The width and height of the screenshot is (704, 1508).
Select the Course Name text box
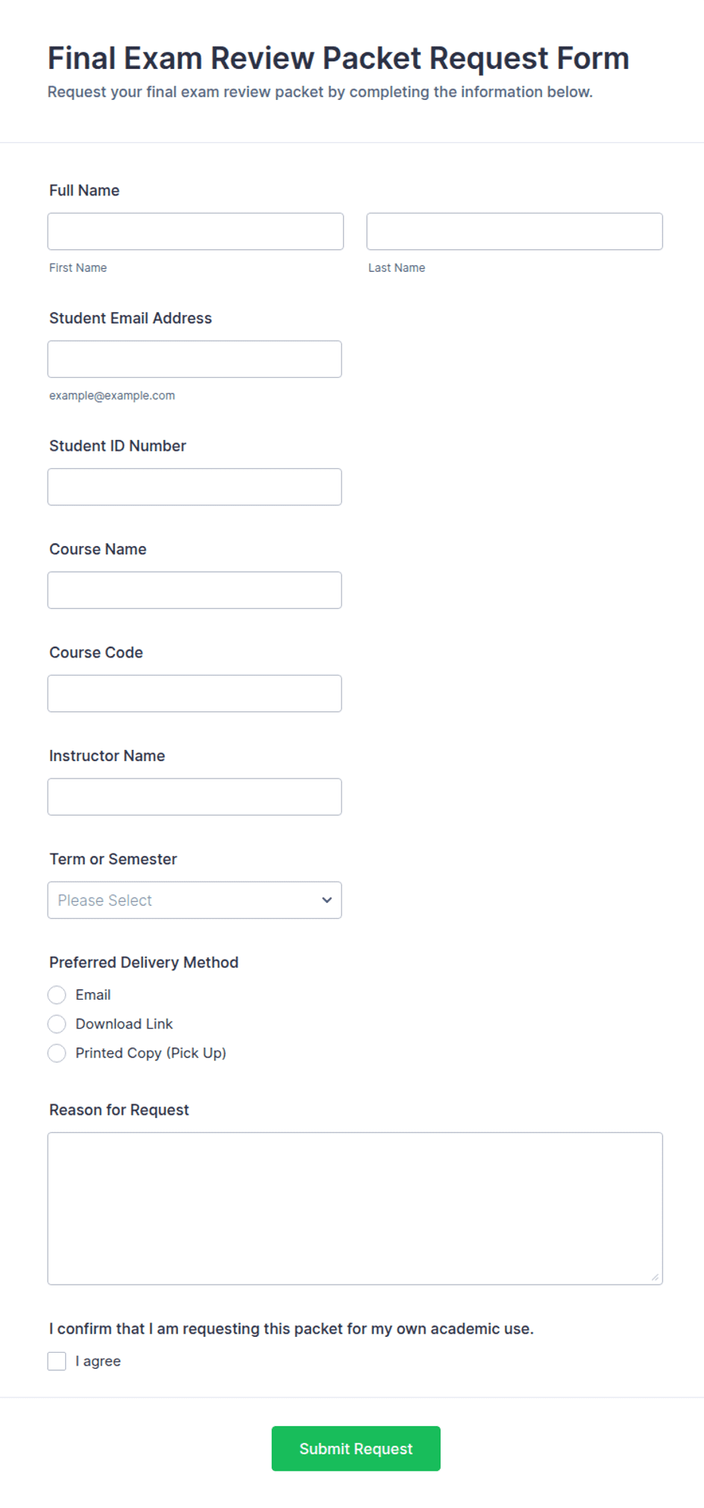coord(195,590)
